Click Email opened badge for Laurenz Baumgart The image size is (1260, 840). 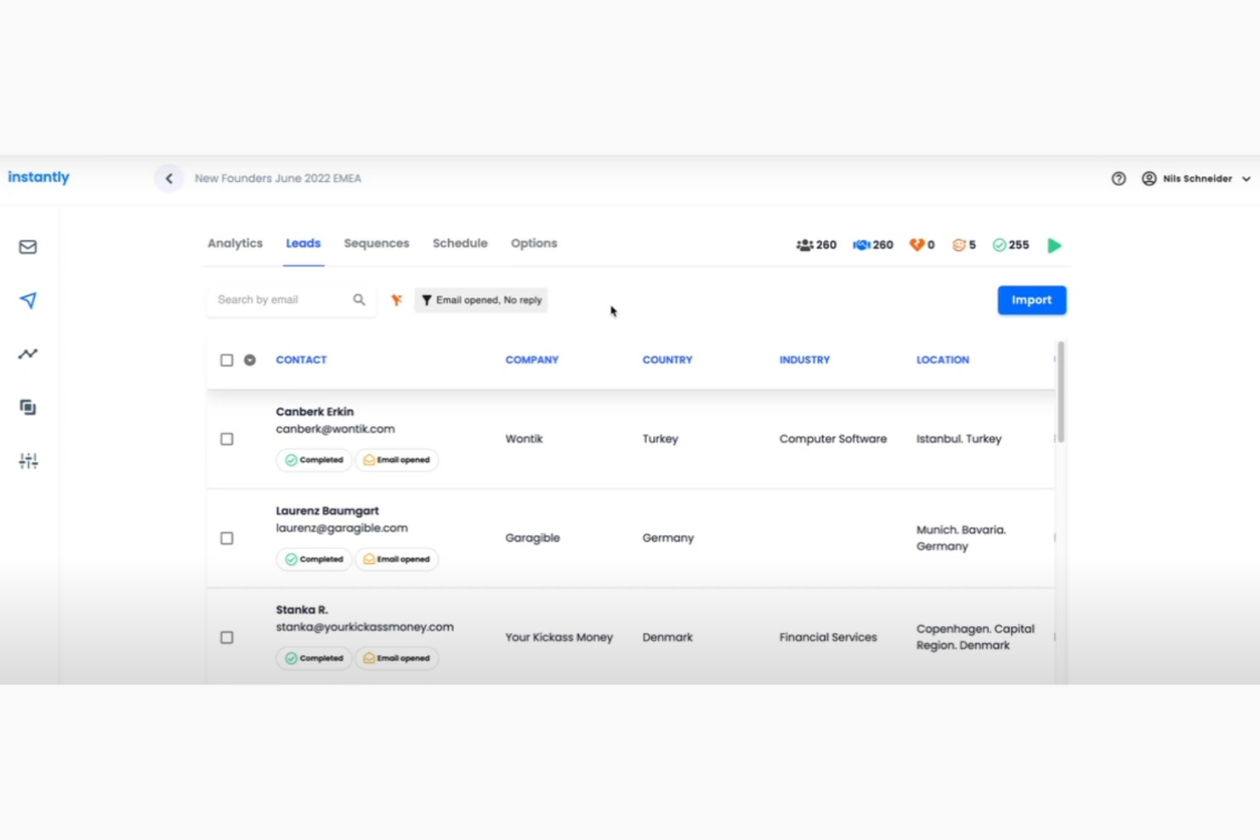[397, 559]
